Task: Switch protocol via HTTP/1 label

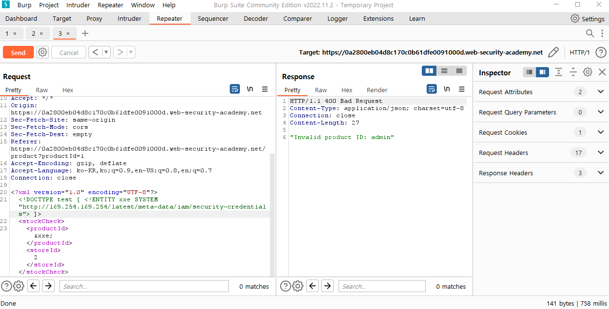Action: click(x=579, y=52)
